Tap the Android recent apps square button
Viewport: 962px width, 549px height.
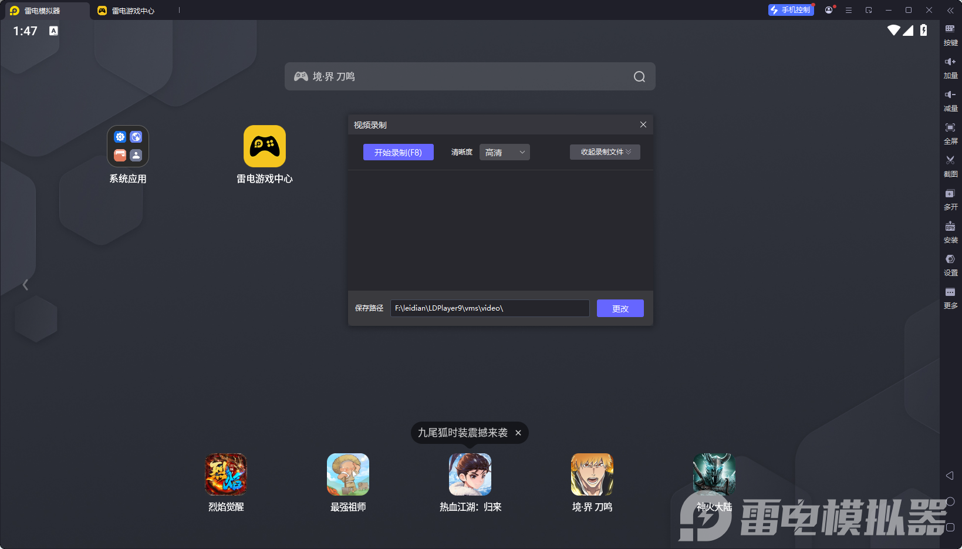pos(950,527)
